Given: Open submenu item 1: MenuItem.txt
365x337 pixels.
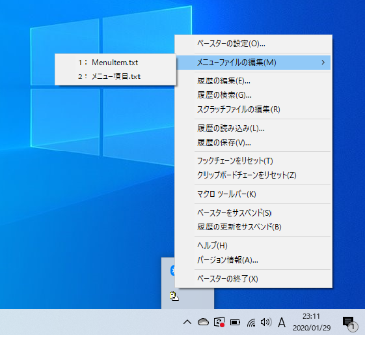Looking at the screenshot, I should click(115, 63).
